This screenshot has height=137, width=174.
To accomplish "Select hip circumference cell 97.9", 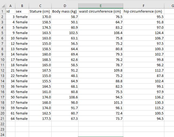I will (x=144, y=92).
